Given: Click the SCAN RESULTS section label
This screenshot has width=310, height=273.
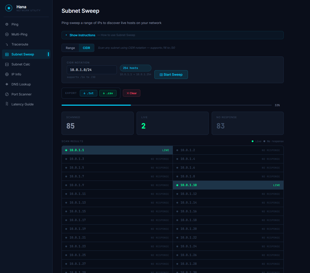Looking at the screenshot, I should pyautogui.click(x=72, y=141).
